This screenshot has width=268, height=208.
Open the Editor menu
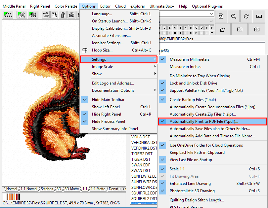click(105, 6)
